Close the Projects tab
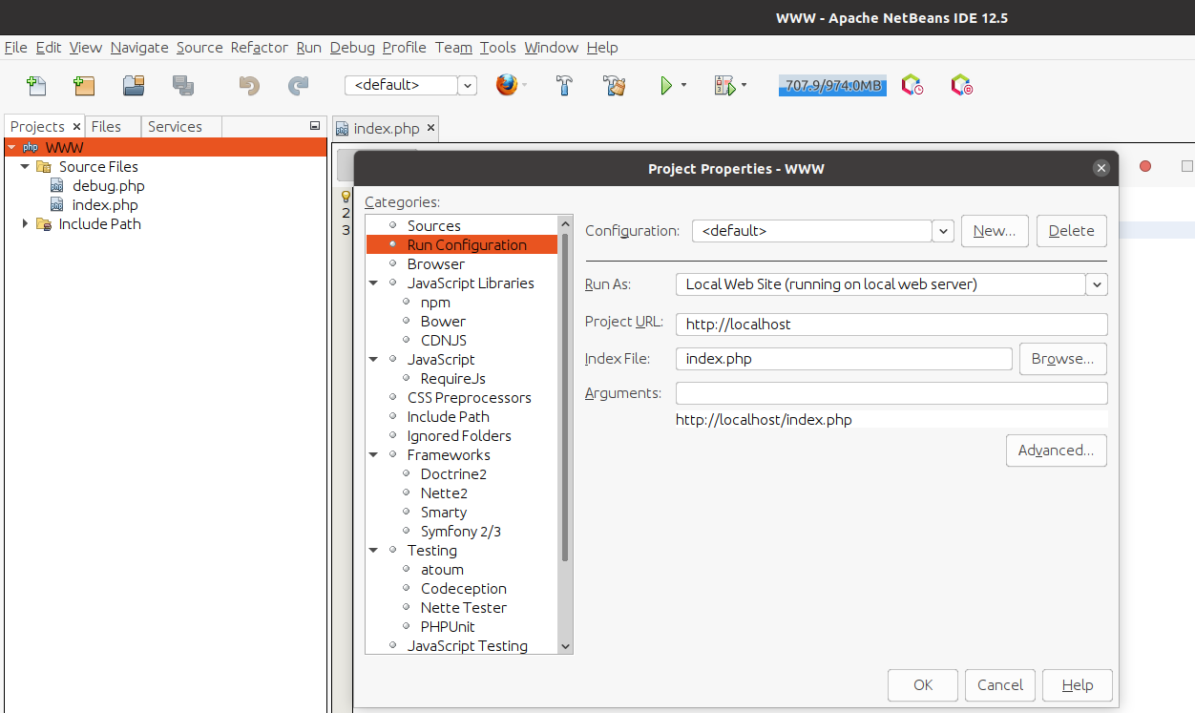 (x=77, y=127)
